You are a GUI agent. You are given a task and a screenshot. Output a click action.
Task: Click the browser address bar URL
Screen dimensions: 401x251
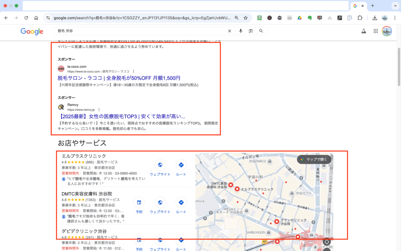142,18
